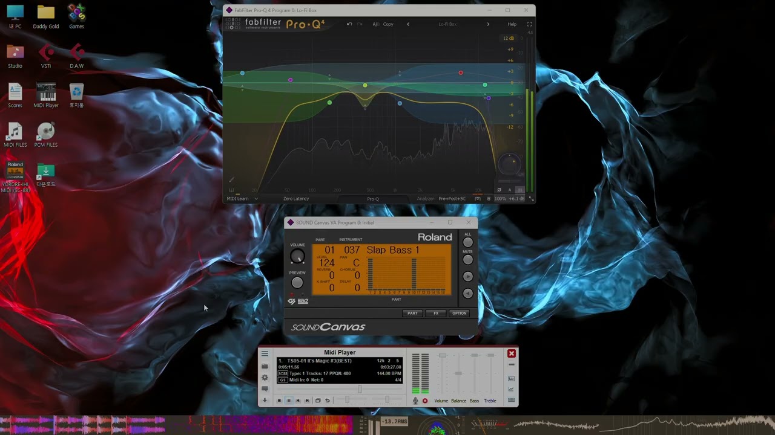Toggle auto gain A button in Pro-Q 4
The height and width of the screenshot is (435, 775).
pos(510,190)
